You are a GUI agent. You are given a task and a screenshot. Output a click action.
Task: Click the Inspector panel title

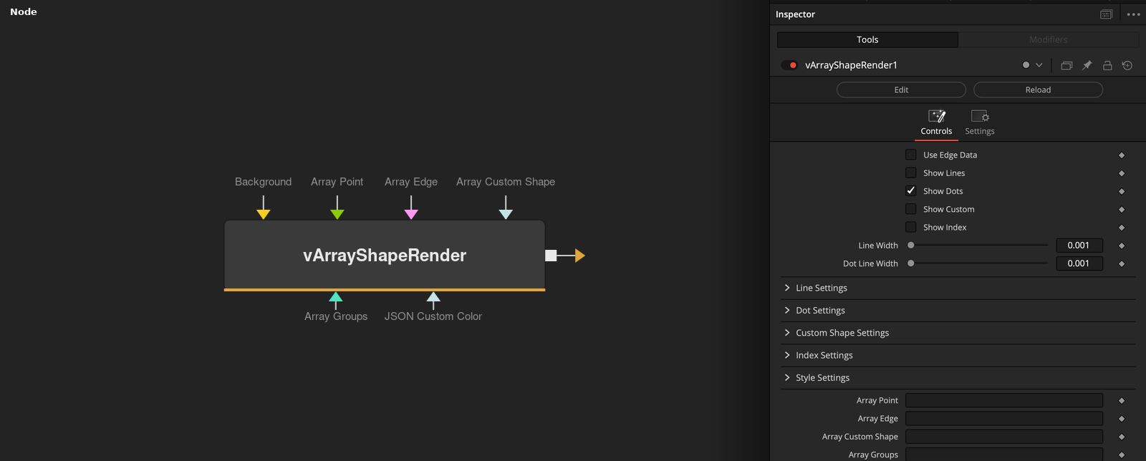(795, 14)
